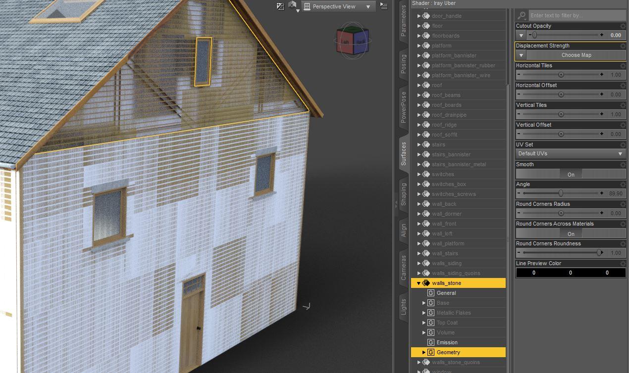Collapse the walls_stone surface entry

(x=419, y=283)
